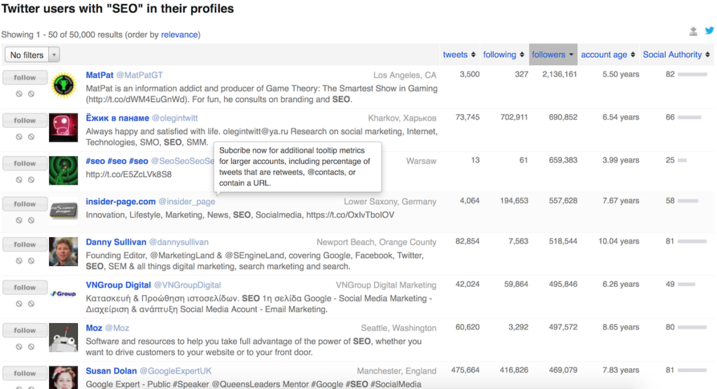Click the Lower Saxony, Germany location text

[x=390, y=201]
